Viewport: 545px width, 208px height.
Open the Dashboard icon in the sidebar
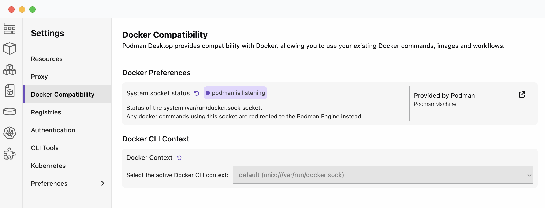[x=10, y=28]
